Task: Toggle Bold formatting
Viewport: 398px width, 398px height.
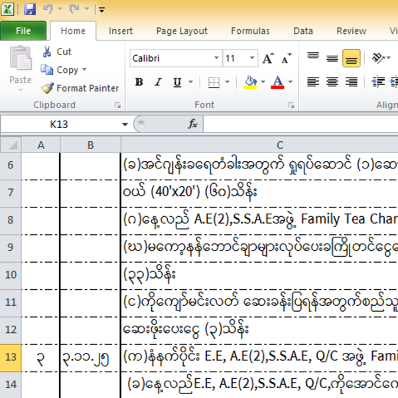Action: [x=139, y=82]
